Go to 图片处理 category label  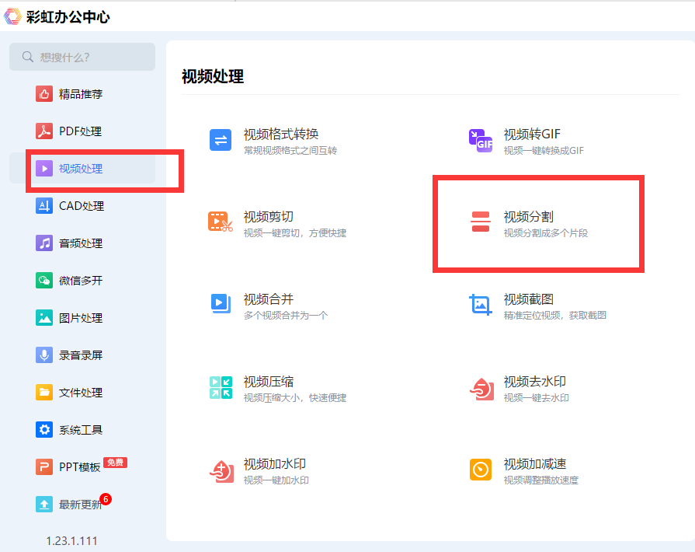click(81, 318)
